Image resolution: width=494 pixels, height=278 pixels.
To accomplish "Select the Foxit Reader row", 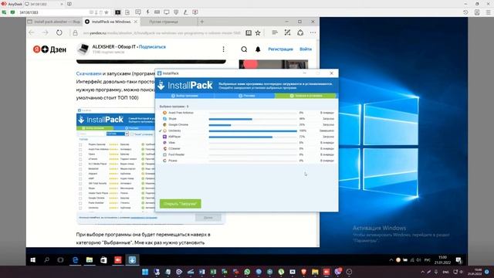I will point(247,154).
